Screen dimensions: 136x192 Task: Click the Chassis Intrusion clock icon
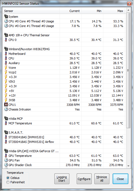(6, 109)
